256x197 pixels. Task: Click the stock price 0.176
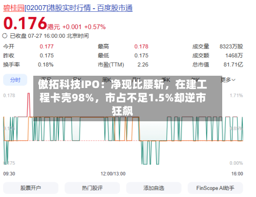tap(25, 23)
